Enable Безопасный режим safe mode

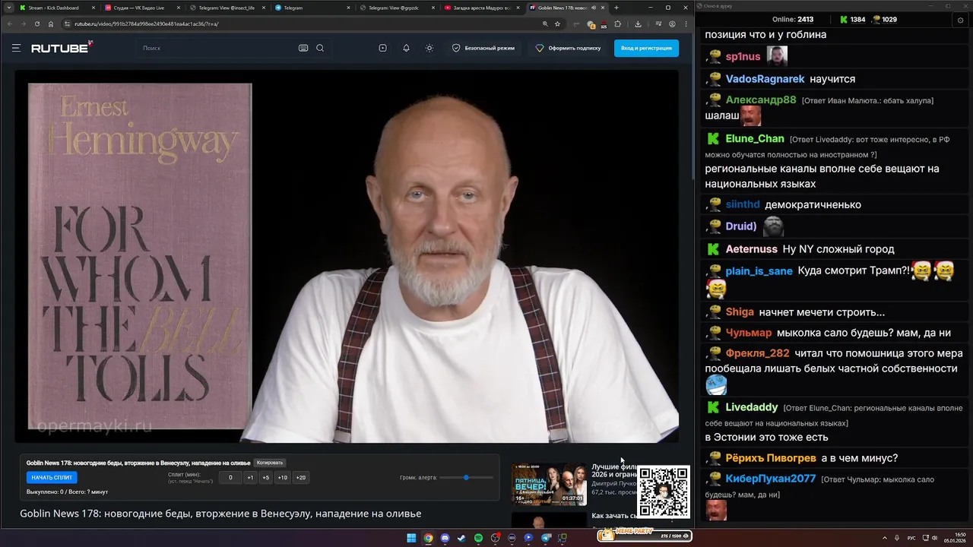point(483,48)
